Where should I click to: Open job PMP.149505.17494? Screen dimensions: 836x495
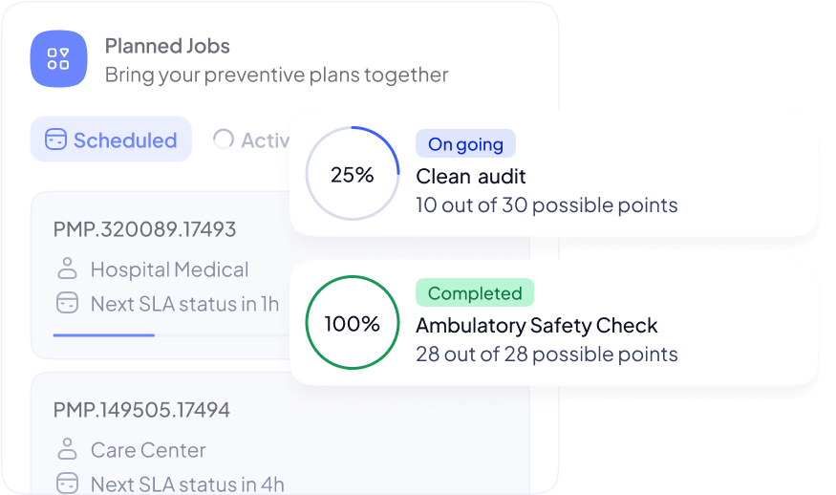pos(141,410)
